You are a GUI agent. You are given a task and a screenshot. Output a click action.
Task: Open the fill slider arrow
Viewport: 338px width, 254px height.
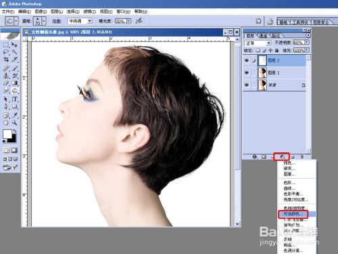click(307, 50)
